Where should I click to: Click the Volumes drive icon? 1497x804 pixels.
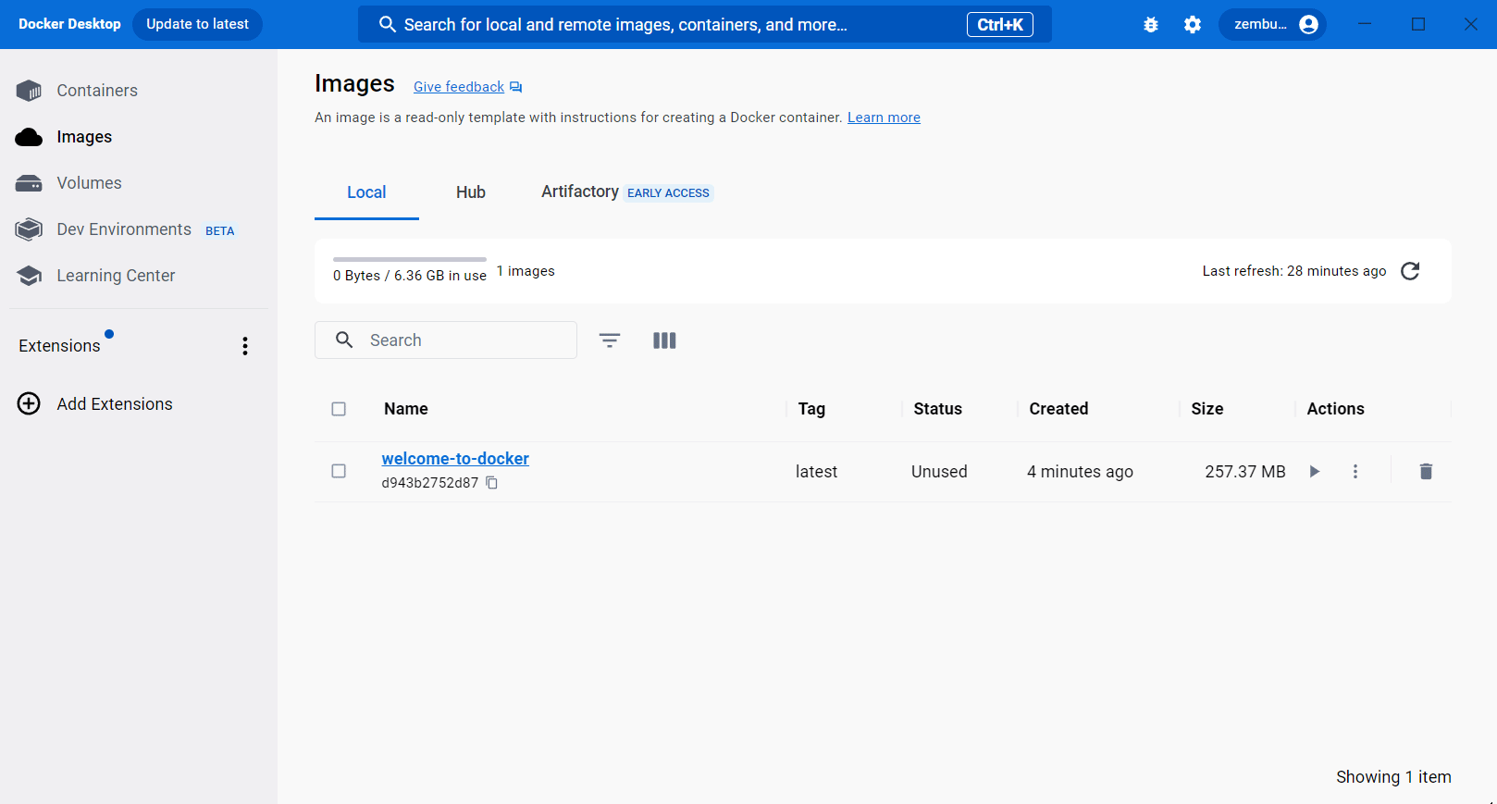pos(29,183)
